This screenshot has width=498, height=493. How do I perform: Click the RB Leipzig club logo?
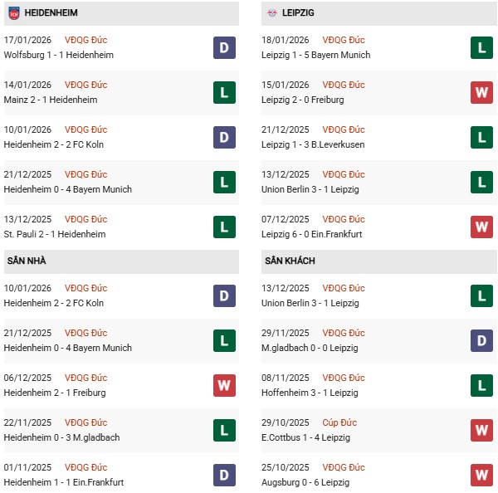coord(272,13)
